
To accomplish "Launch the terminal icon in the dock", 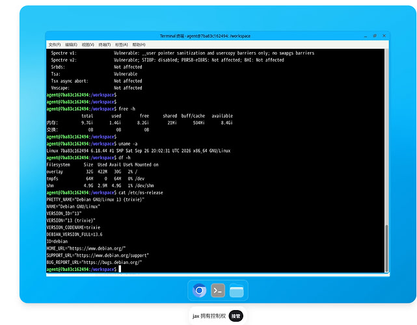I will point(218,291).
